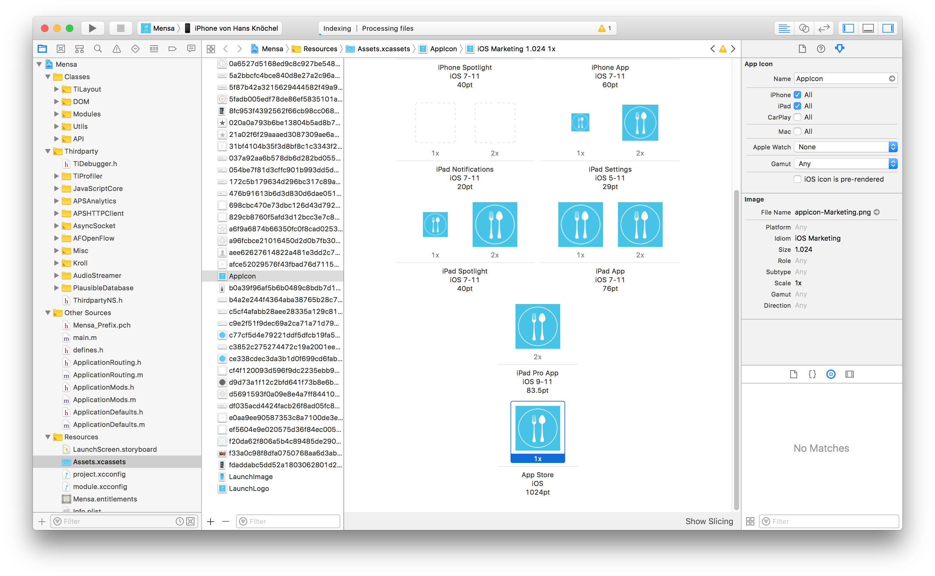The width and height of the screenshot is (935, 576).
Task: Show the Breakpoint navigator
Action: pos(172,49)
